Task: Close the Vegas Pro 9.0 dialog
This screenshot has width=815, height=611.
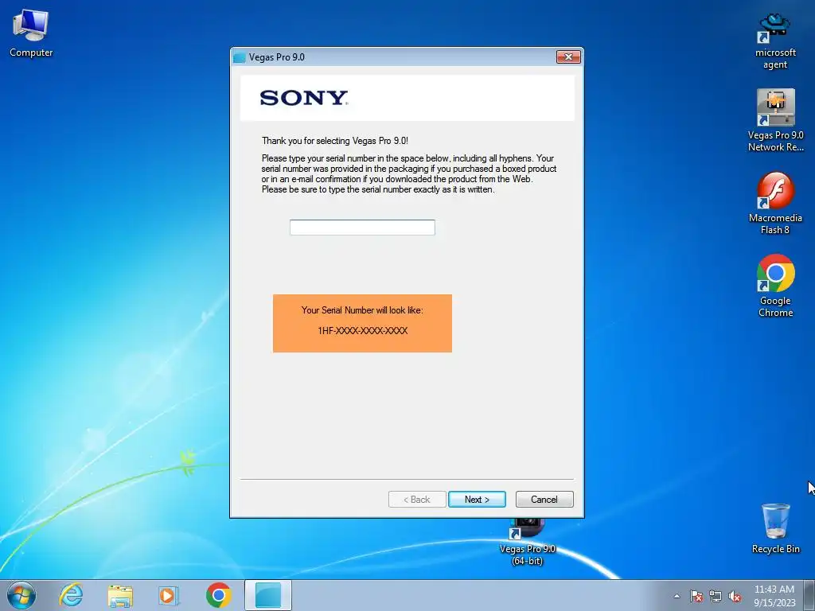Action: click(568, 56)
